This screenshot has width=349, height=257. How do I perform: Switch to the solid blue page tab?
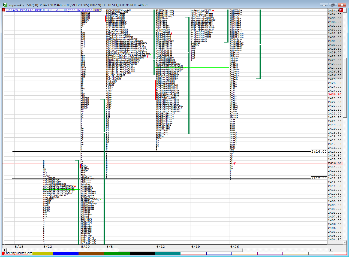click(66, 253)
